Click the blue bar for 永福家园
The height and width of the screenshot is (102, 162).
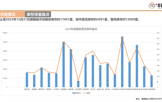[64, 65]
